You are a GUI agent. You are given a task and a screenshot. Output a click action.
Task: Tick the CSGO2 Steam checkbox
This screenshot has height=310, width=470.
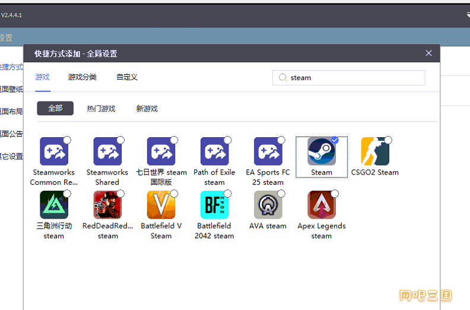(388, 140)
